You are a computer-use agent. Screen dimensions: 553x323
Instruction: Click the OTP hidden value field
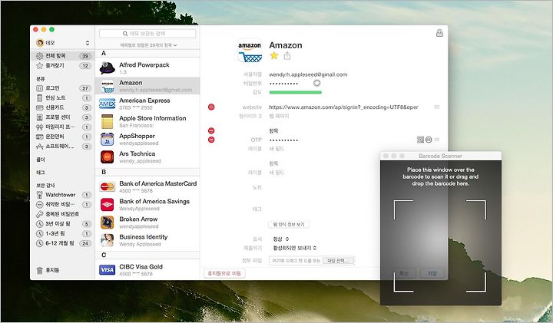(283, 140)
